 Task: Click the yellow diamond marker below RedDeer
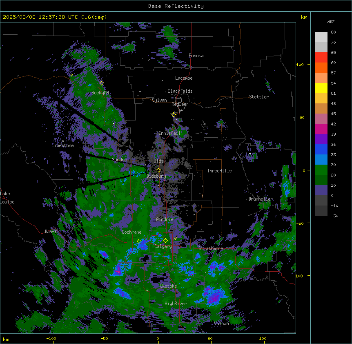click(x=174, y=115)
